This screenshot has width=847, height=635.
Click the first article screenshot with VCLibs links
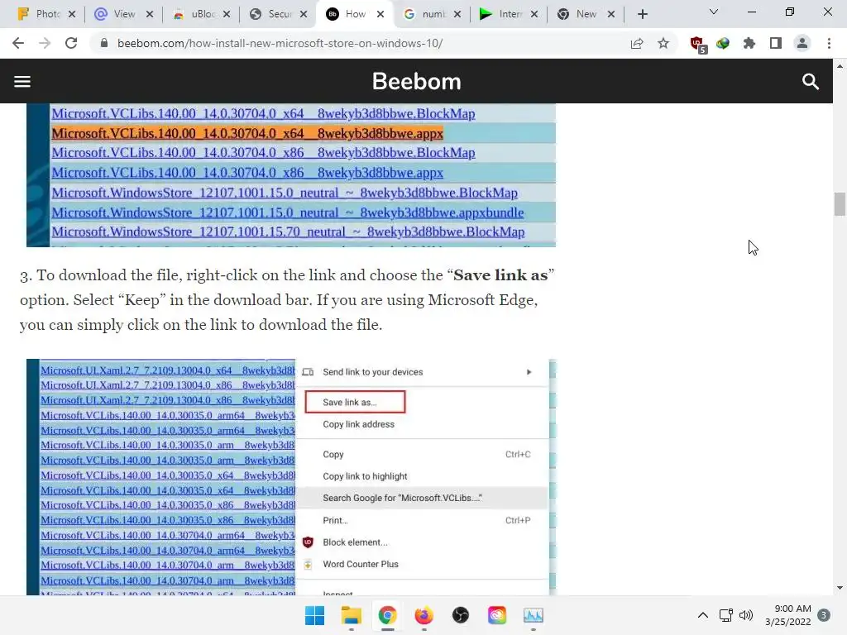click(291, 175)
